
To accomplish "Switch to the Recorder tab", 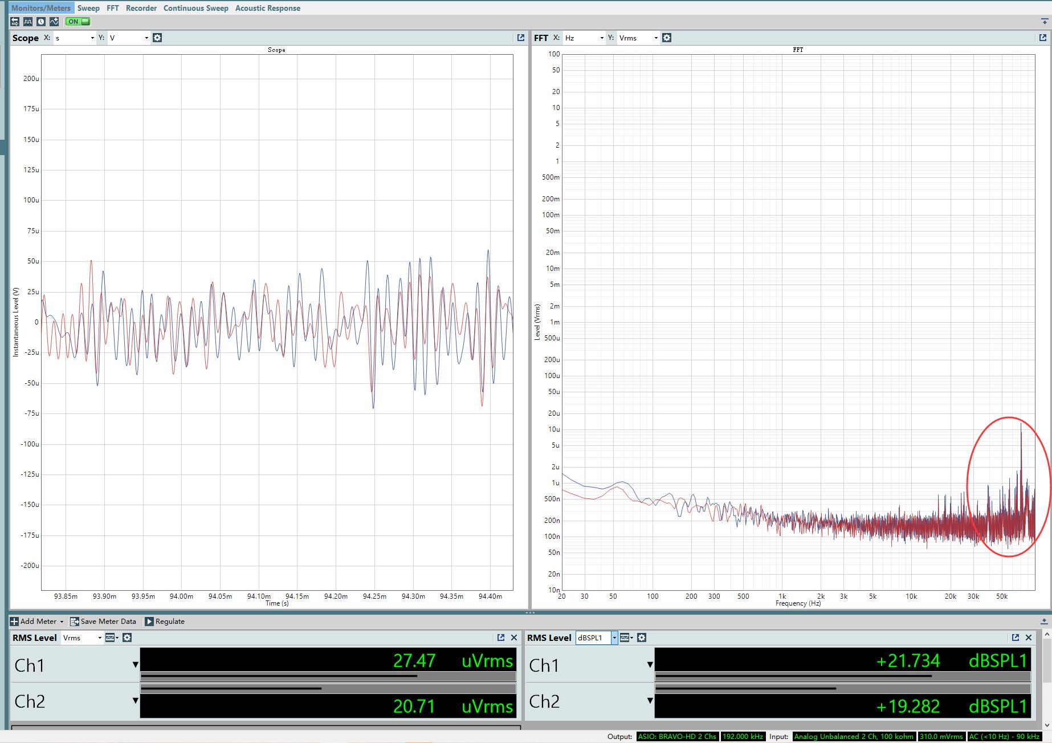I will (141, 8).
